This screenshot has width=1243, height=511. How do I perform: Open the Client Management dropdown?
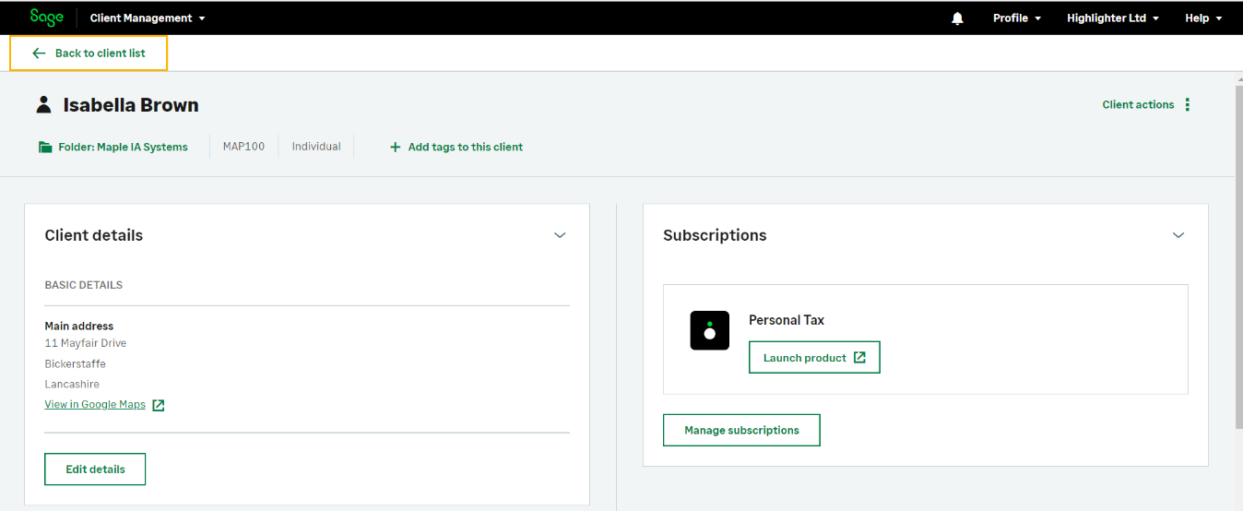(148, 18)
